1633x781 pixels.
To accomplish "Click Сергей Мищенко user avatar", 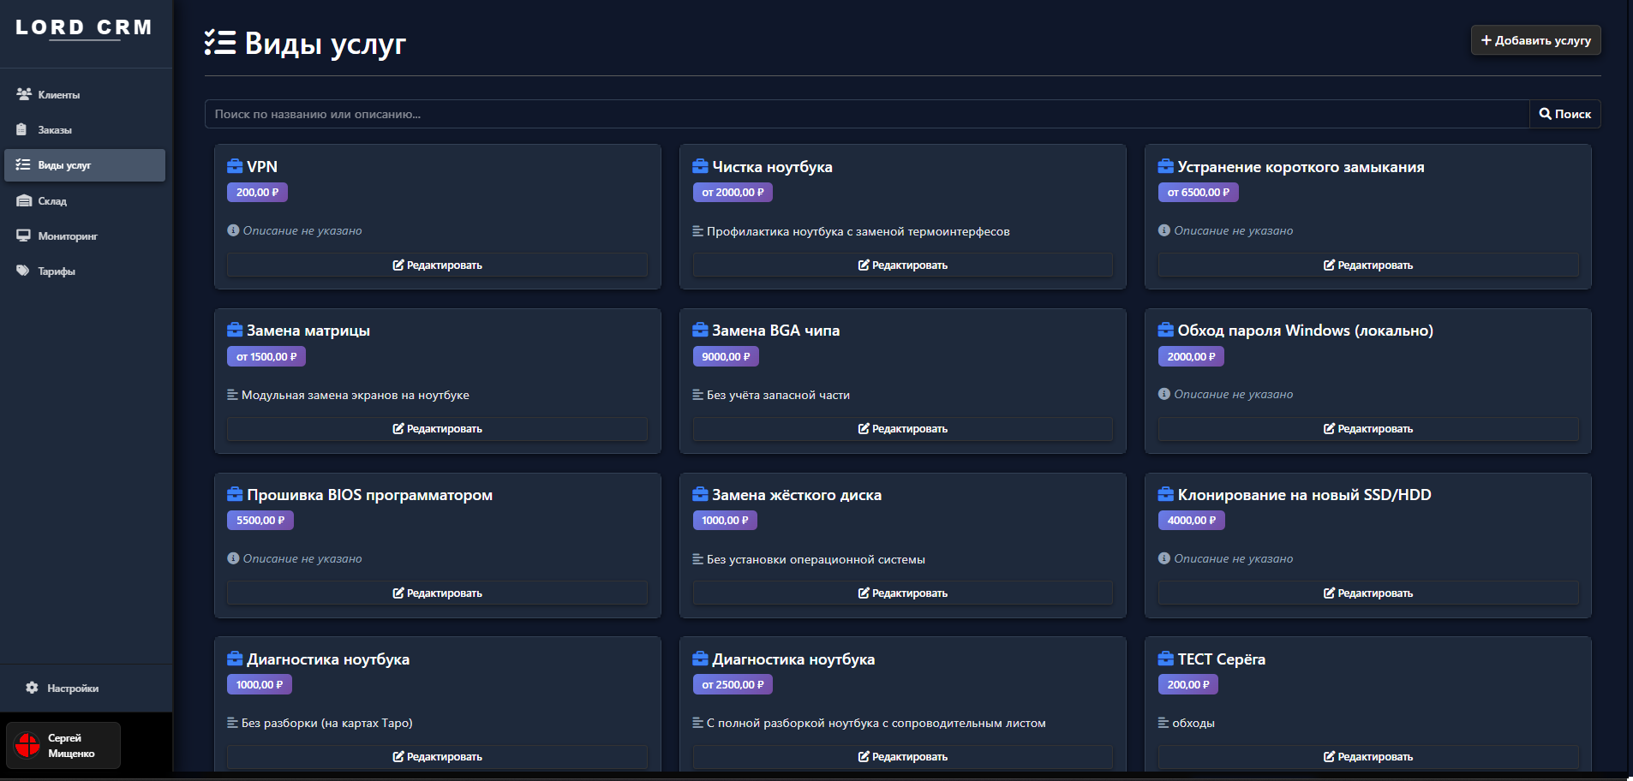I will tap(27, 745).
